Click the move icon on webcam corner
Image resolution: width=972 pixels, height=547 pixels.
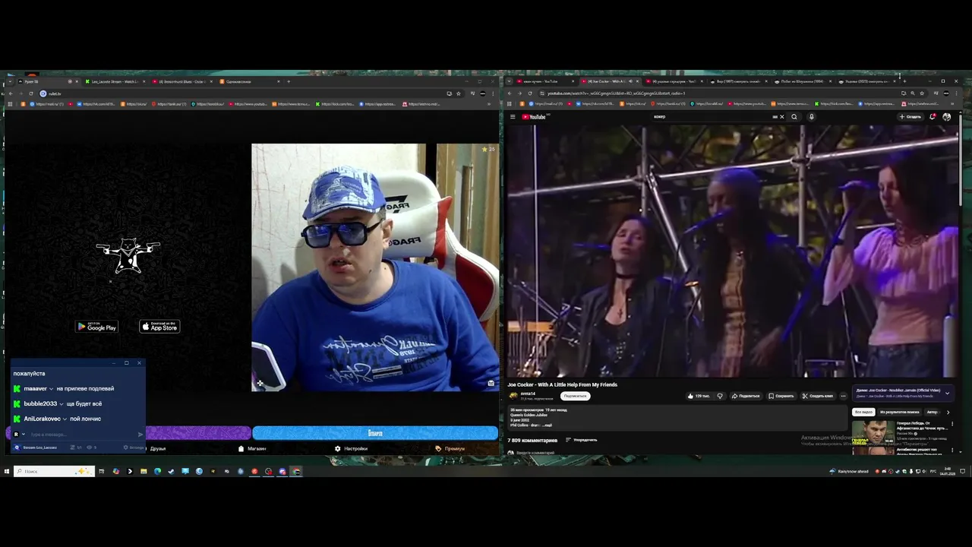[x=260, y=383]
